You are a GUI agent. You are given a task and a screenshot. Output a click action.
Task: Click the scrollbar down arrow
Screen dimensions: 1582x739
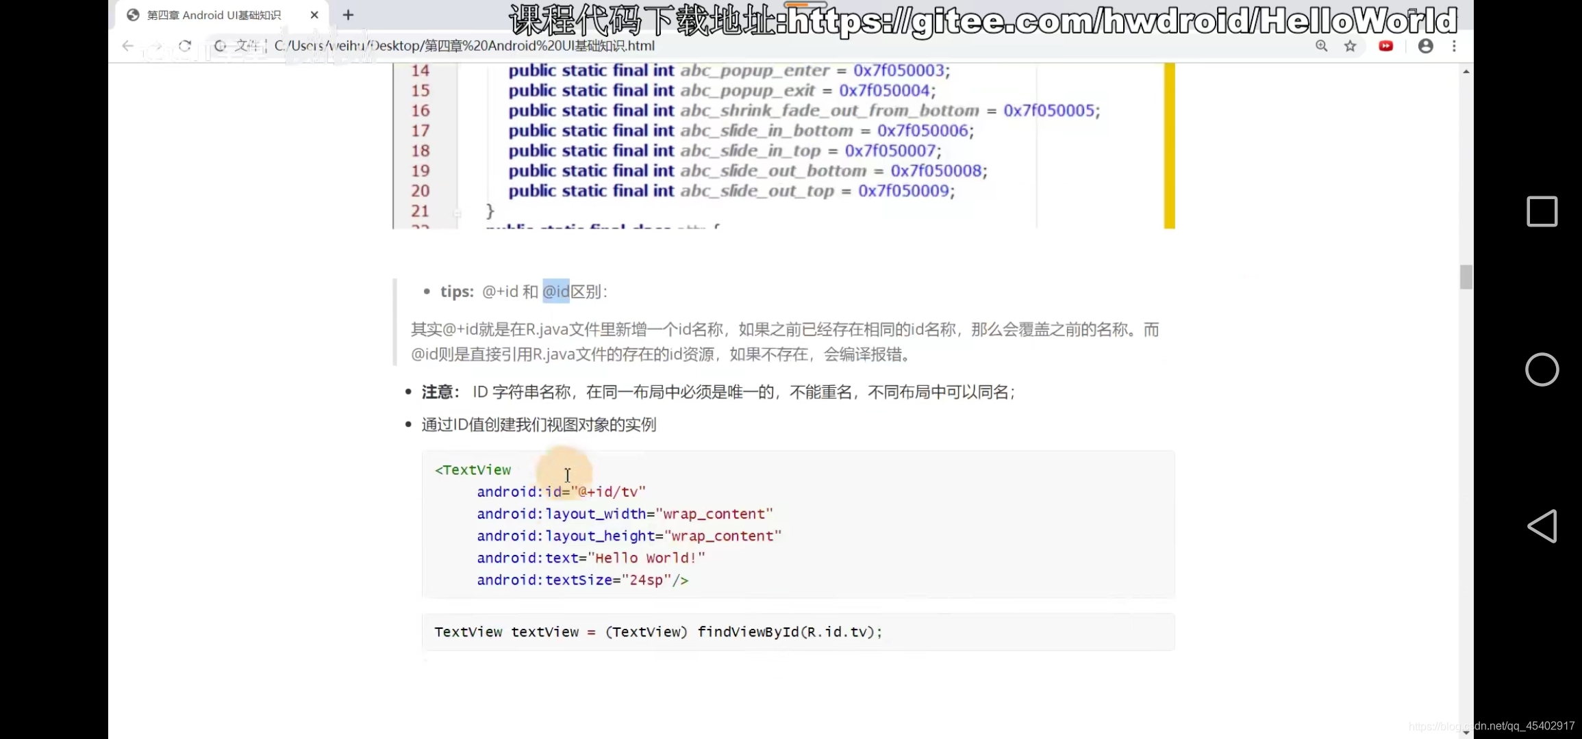click(x=1466, y=732)
